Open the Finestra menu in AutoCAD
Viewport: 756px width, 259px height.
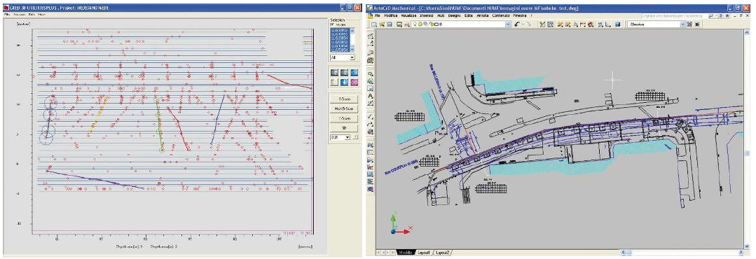tap(520, 15)
